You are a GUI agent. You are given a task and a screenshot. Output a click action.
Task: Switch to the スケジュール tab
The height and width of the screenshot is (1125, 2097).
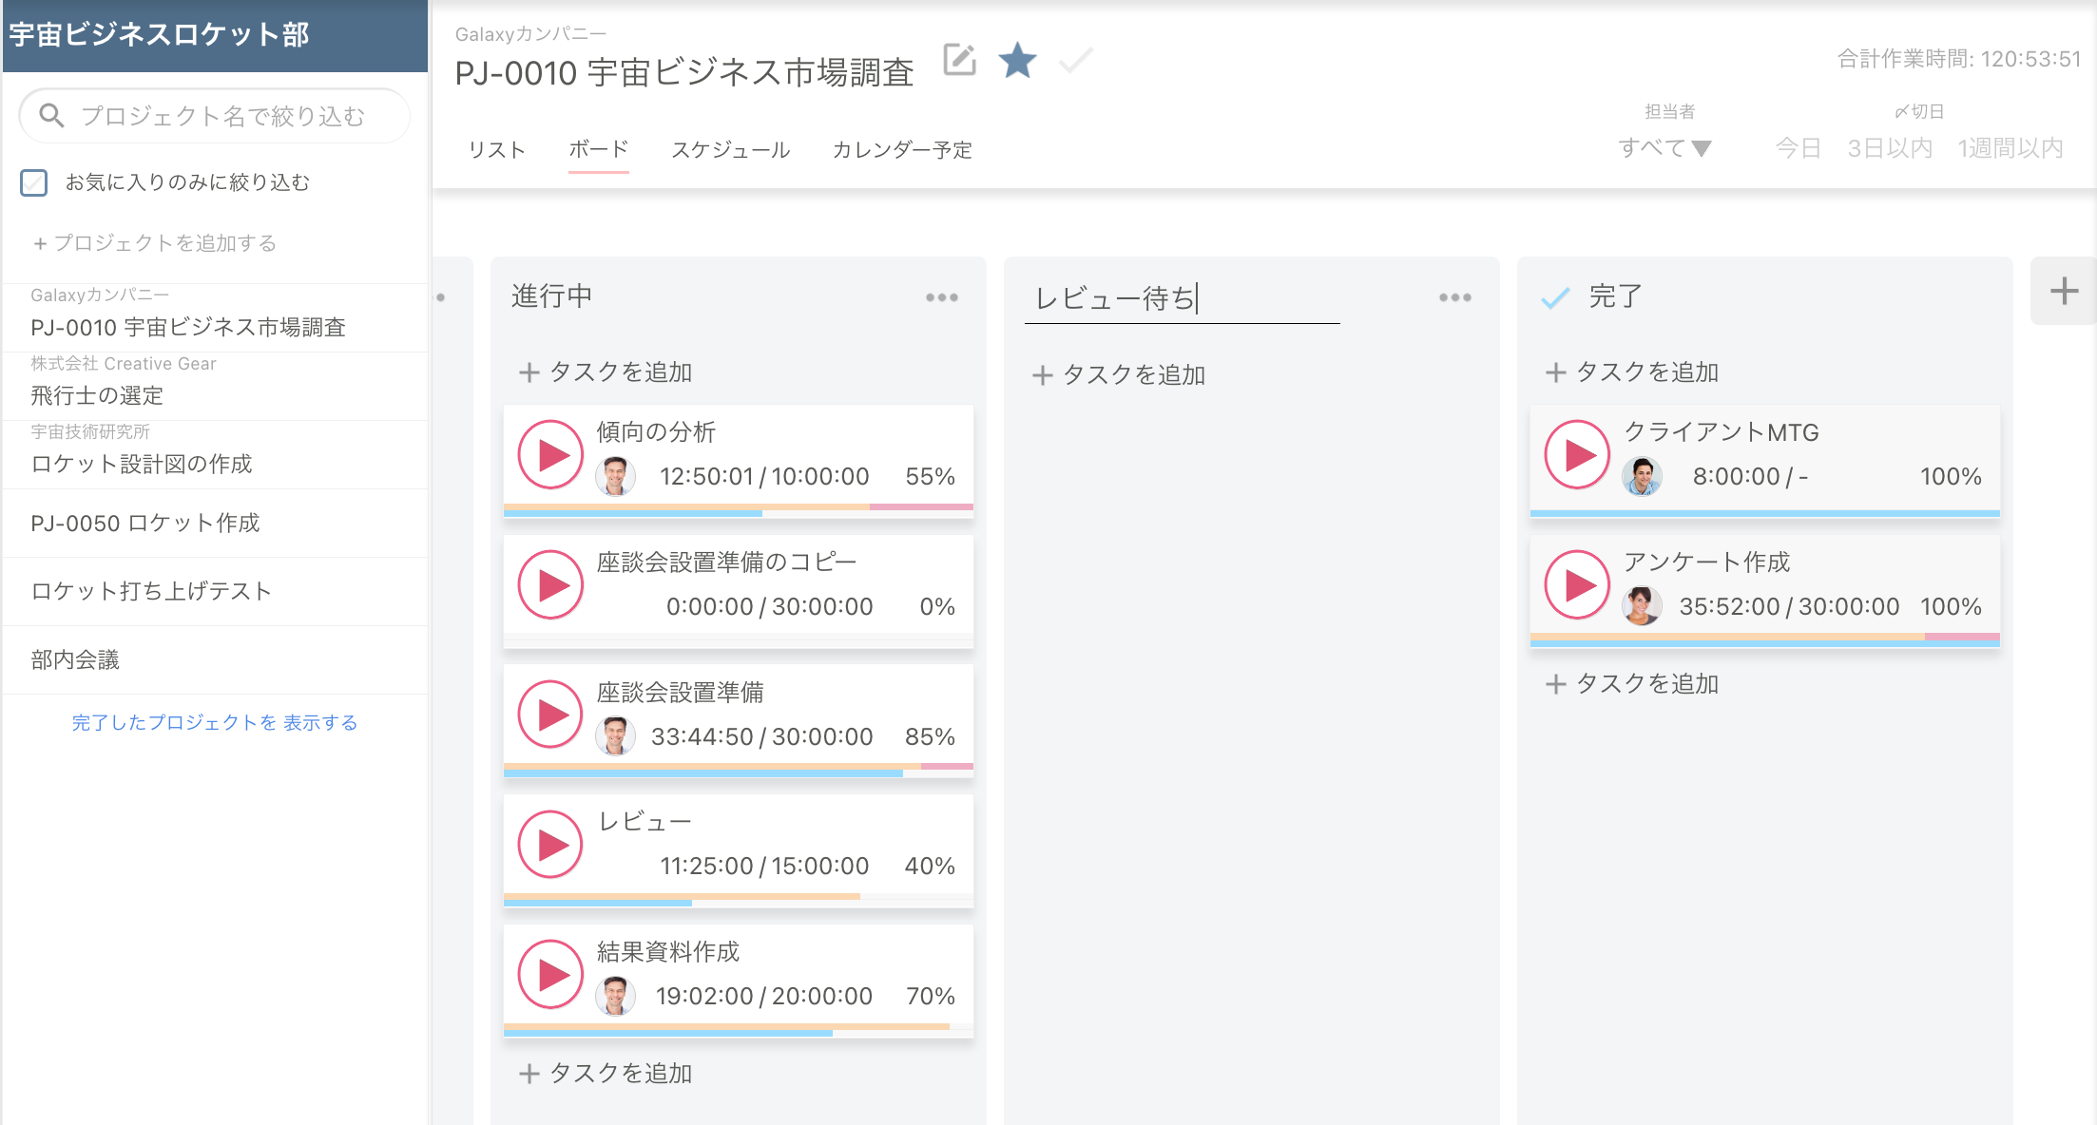[730, 150]
